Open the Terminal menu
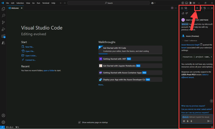This screenshot has height=129, width=215. click(46, 3)
